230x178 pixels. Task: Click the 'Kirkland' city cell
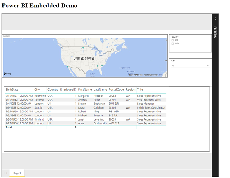click(39, 119)
